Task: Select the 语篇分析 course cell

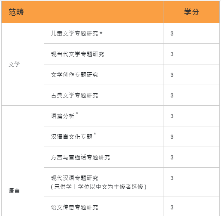Action: pyautogui.click(x=104, y=116)
